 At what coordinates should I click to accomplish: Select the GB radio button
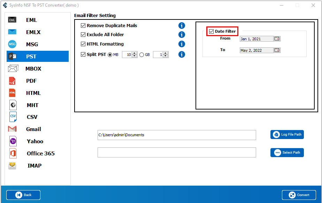tap(141, 55)
